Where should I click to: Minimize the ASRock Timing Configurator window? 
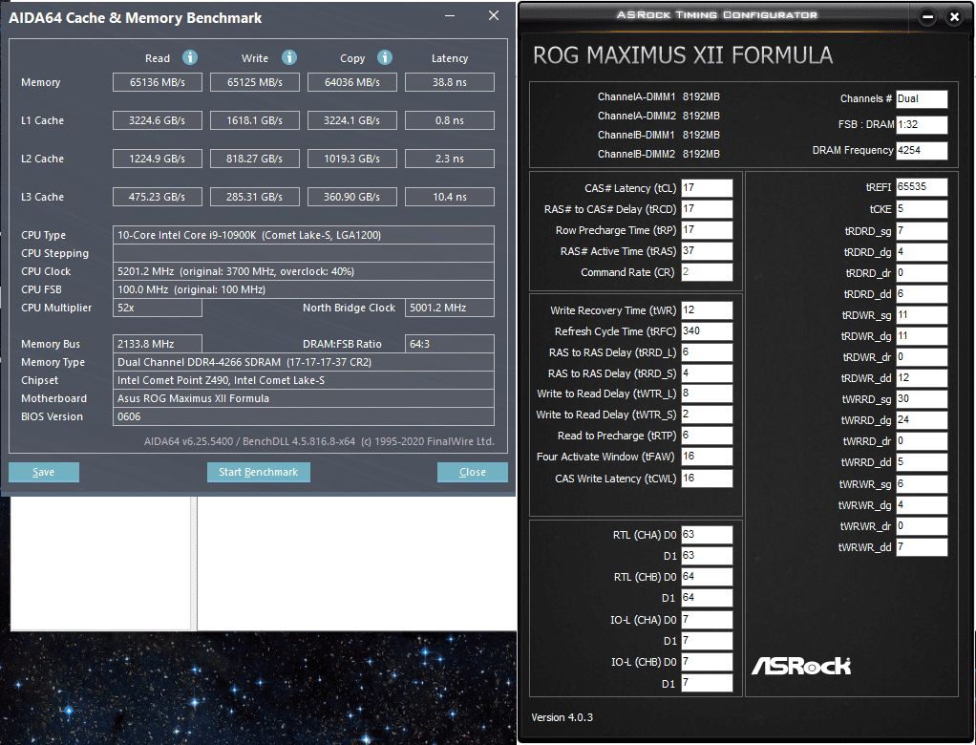click(x=927, y=17)
